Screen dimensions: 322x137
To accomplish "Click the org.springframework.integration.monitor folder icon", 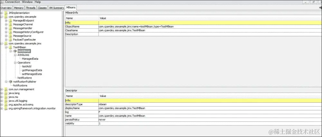I will [6, 108].
